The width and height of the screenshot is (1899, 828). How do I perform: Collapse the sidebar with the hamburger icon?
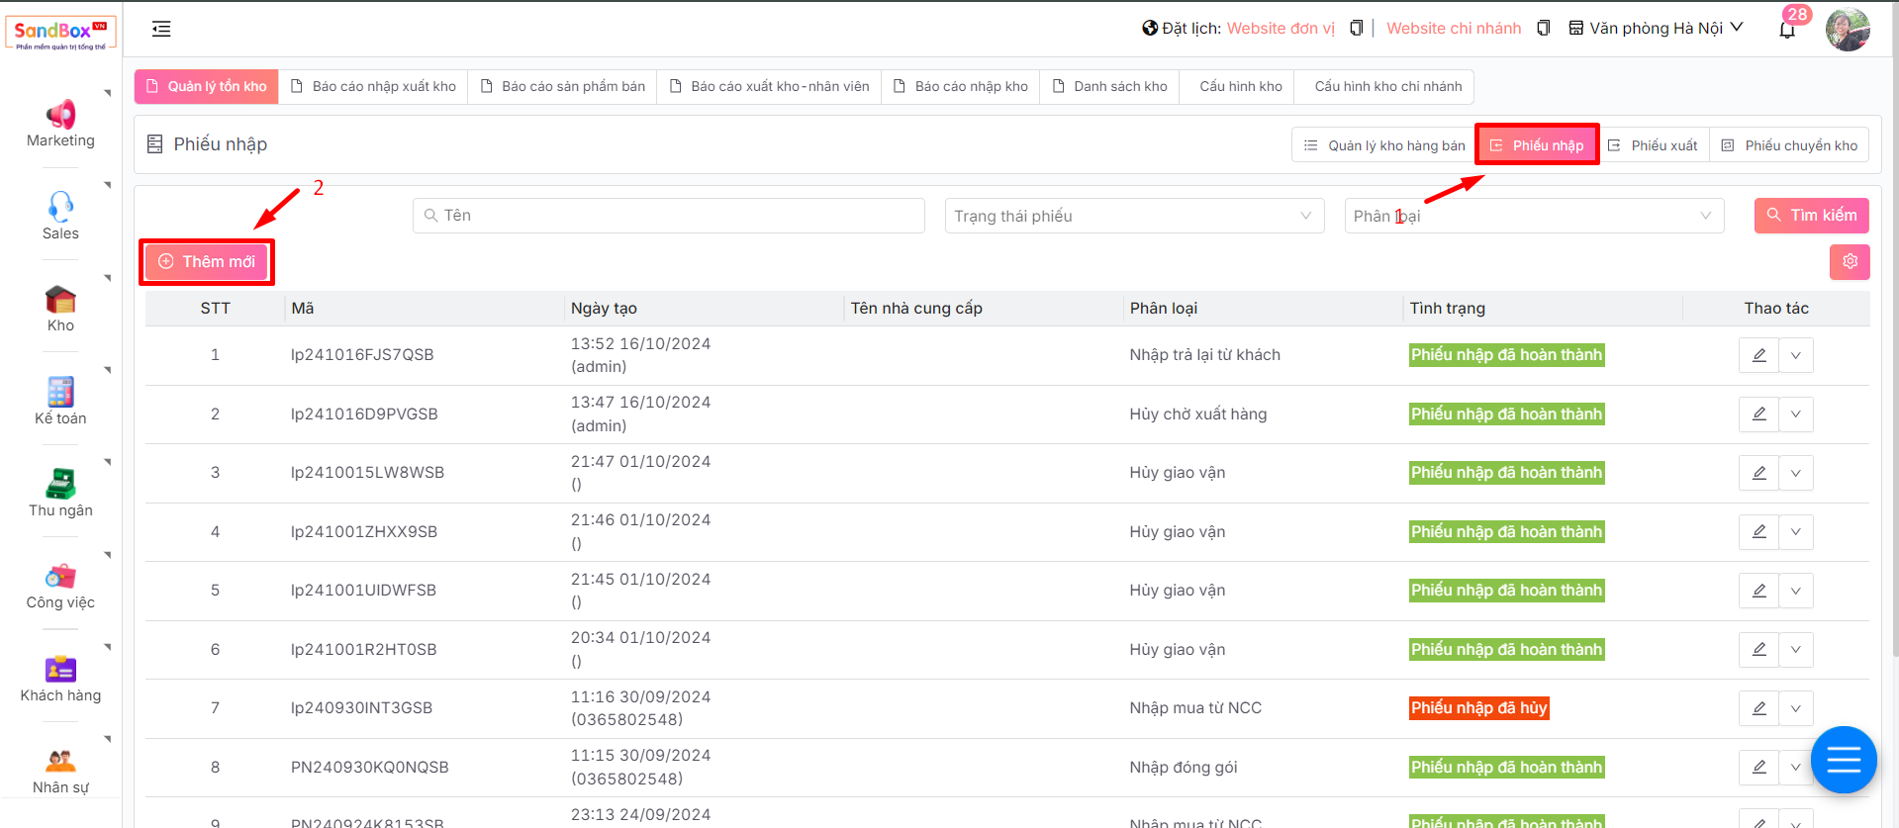click(161, 30)
